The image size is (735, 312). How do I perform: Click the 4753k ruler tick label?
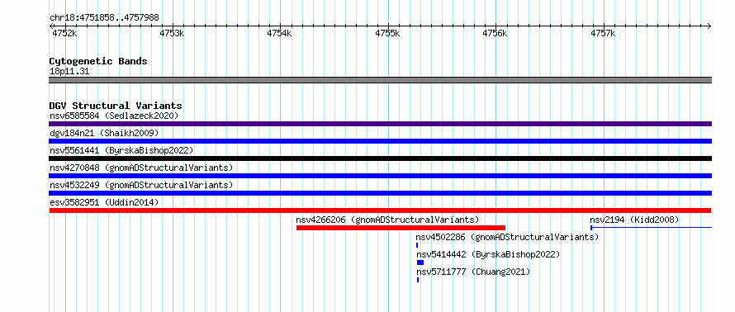(172, 33)
